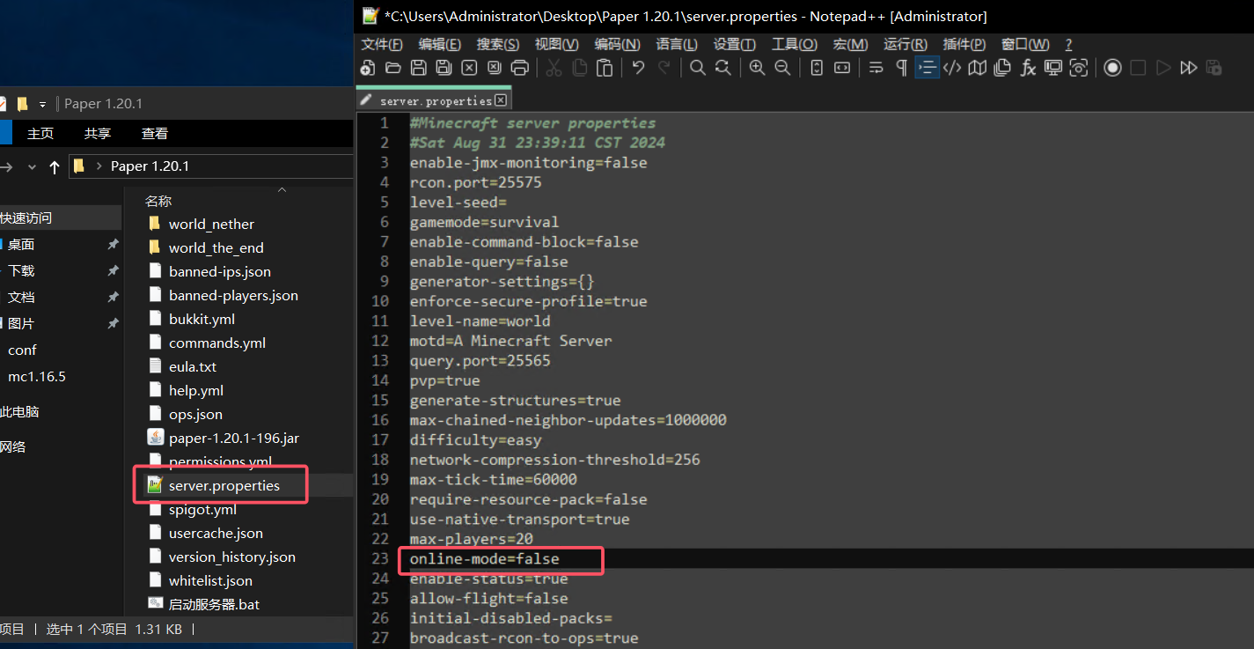
Task: Click the eula.txt file in Explorer
Action: click(x=193, y=366)
